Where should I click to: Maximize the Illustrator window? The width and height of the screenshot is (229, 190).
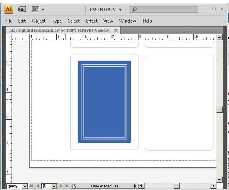[214, 9]
